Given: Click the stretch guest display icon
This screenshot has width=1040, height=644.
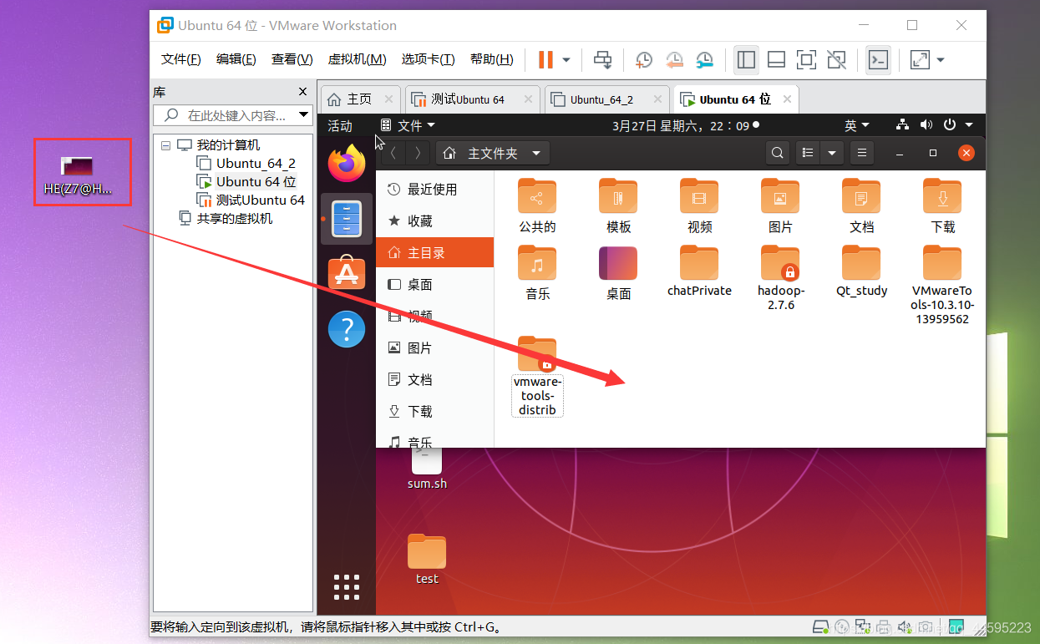Looking at the screenshot, I should pos(920,59).
